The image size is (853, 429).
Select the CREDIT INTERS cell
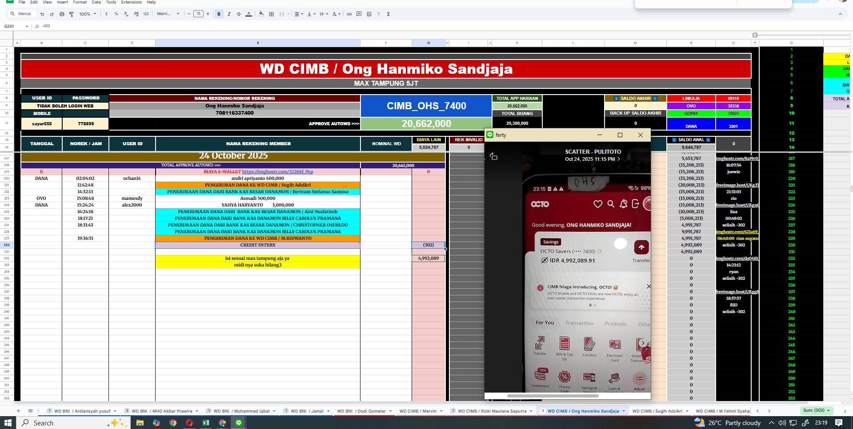(x=258, y=245)
